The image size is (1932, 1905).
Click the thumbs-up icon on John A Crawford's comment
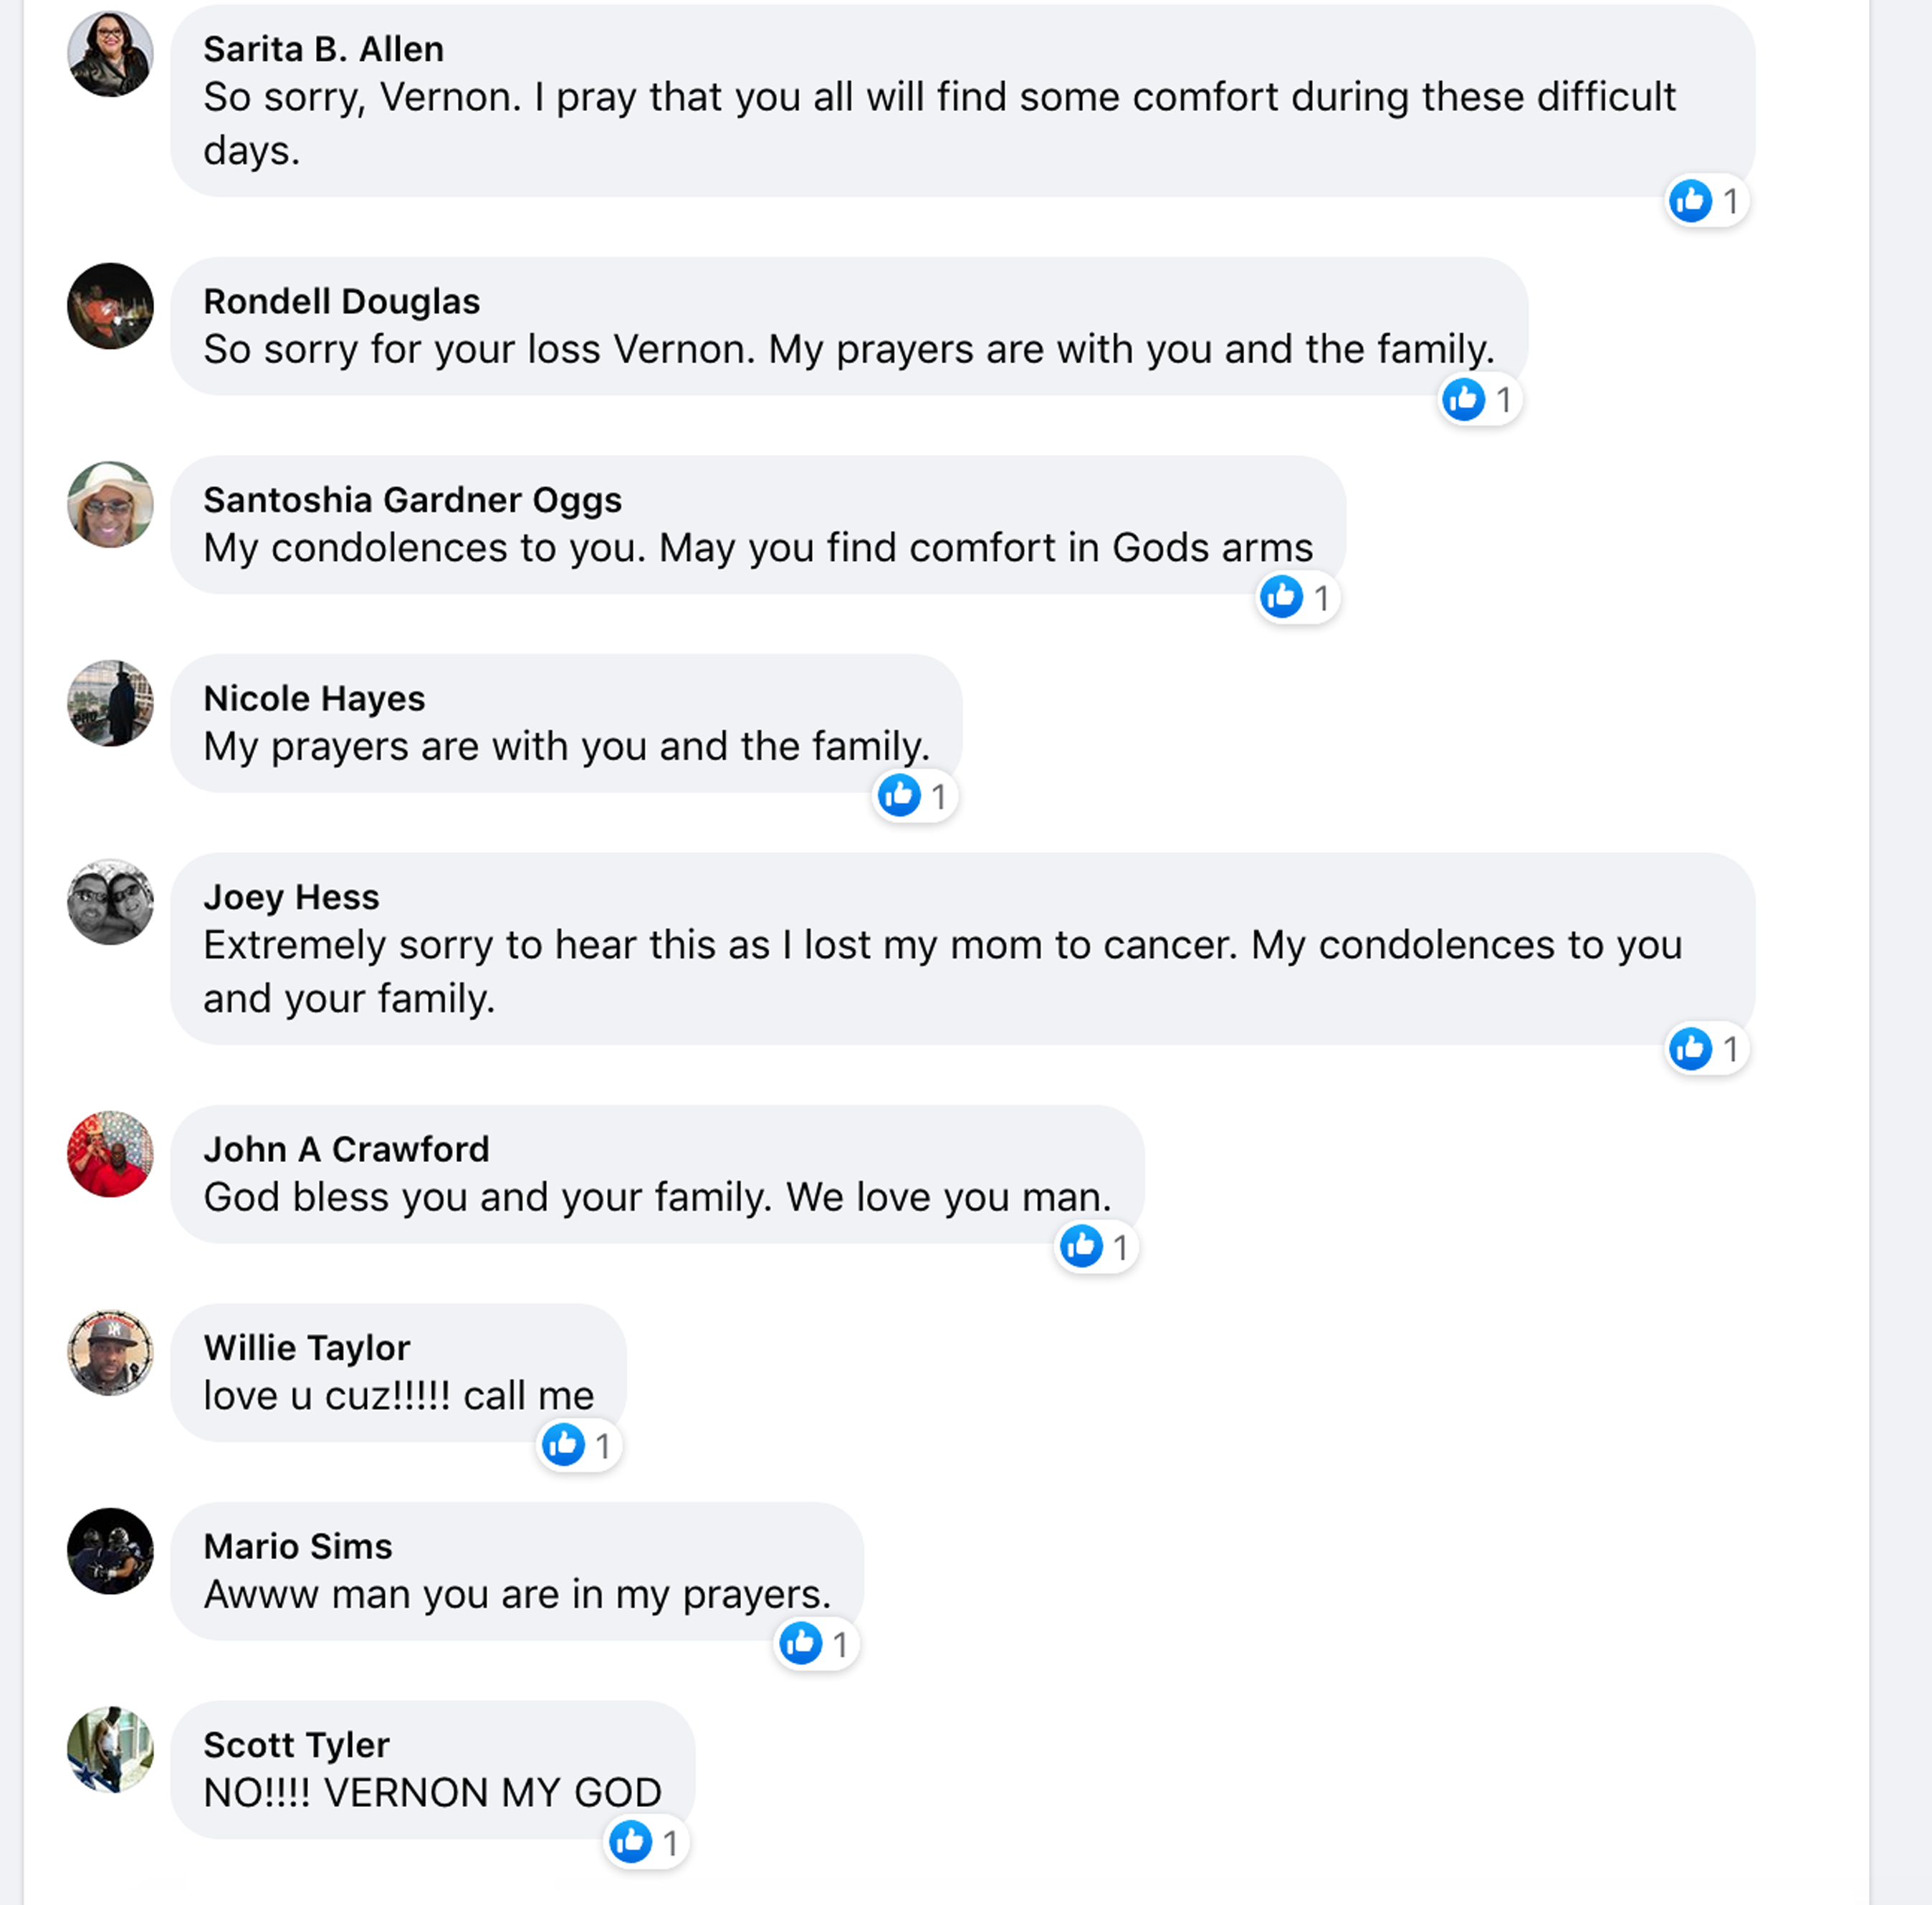1081,1247
